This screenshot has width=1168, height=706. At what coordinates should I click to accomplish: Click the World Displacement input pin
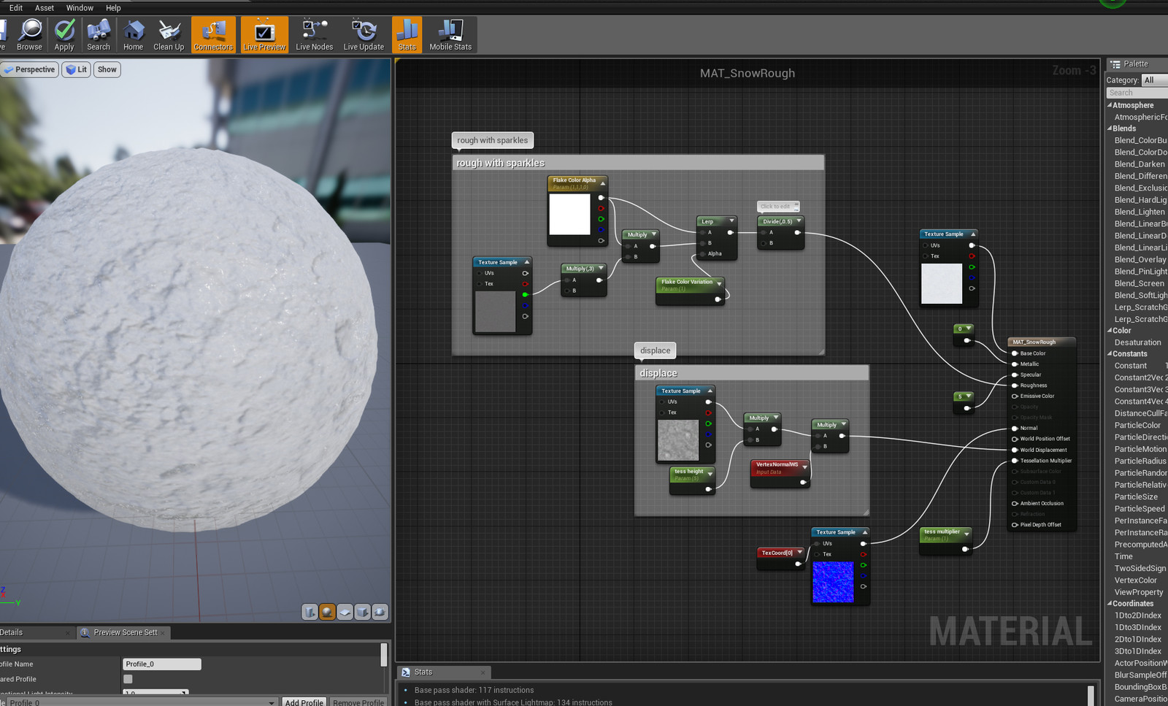[x=1015, y=450]
